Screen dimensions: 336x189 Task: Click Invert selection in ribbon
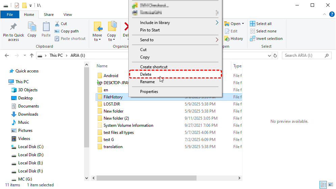click(x=266, y=39)
